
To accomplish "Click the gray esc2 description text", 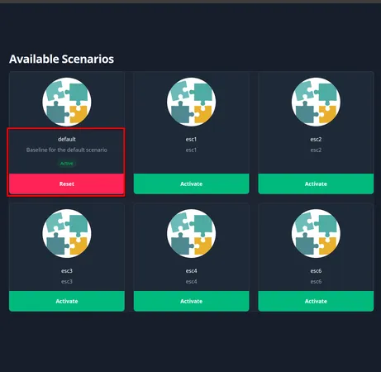I will (x=316, y=150).
